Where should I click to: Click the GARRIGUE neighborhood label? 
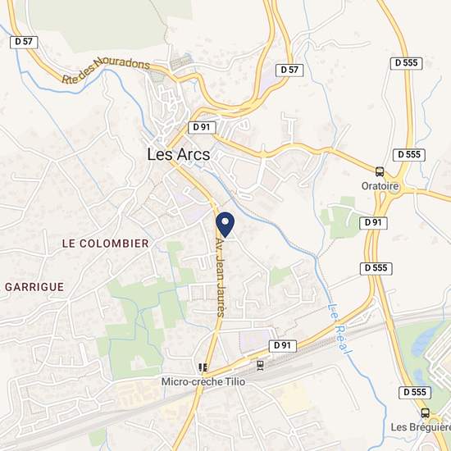34,287
